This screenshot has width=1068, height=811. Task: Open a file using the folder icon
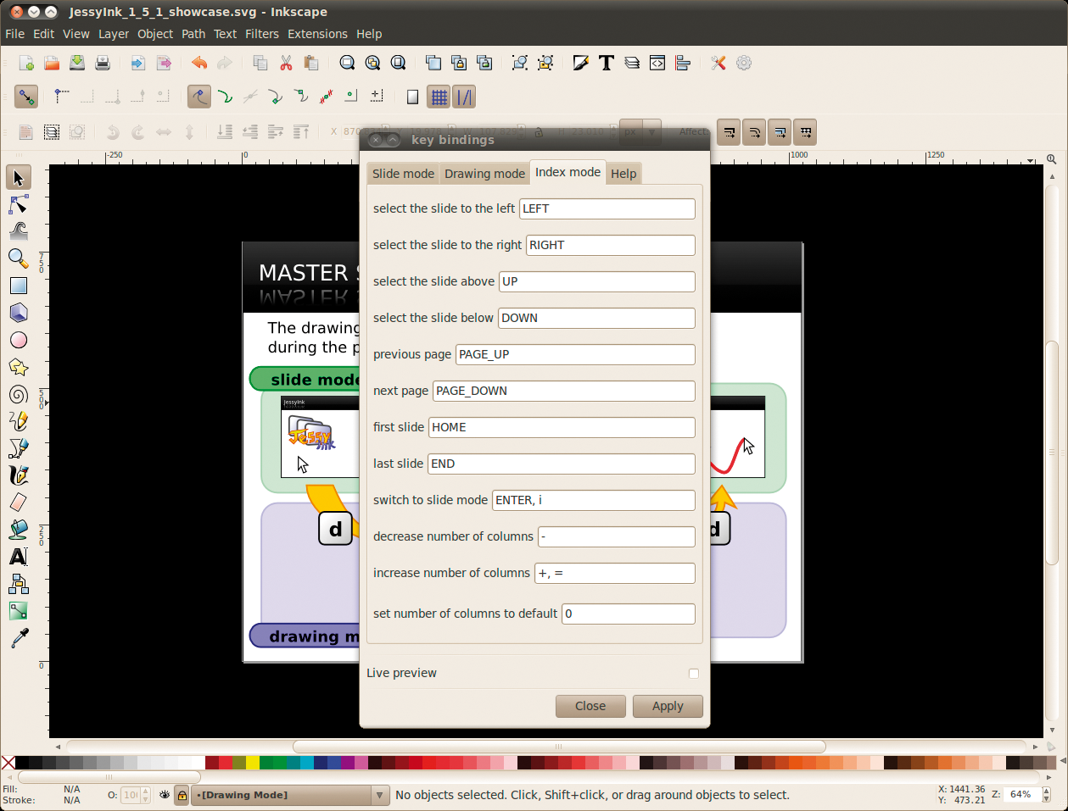[52, 63]
